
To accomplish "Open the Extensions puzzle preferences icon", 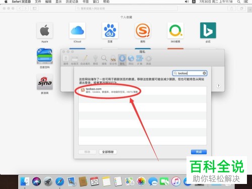I will pyautogui.click(x=140, y=60).
